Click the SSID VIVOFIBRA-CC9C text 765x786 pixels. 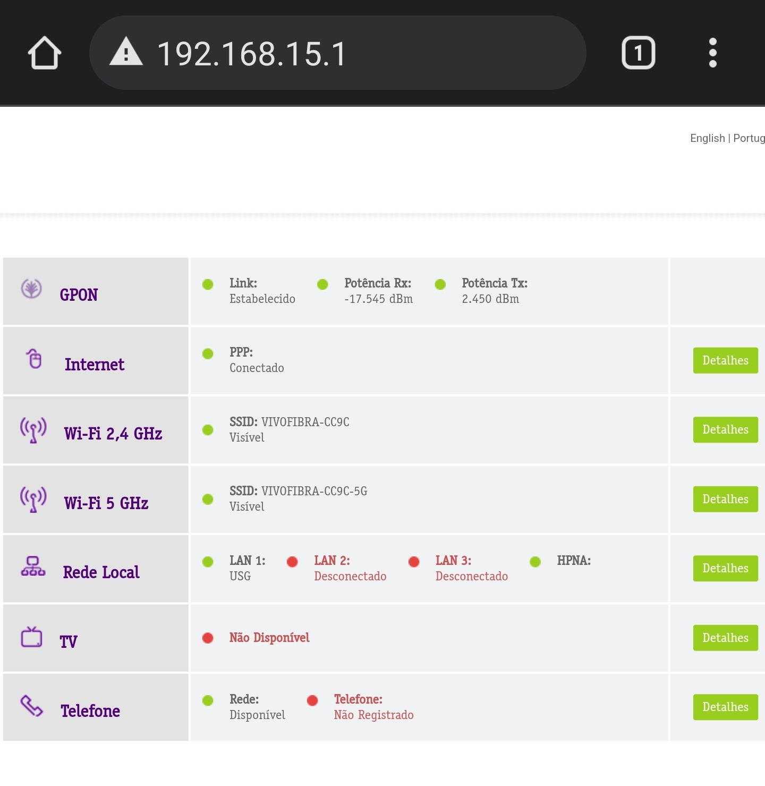tap(290, 422)
